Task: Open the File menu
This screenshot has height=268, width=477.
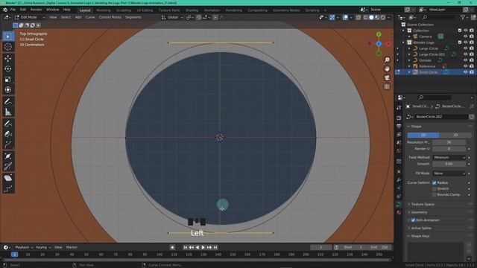Action: click(x=13, y=10)
